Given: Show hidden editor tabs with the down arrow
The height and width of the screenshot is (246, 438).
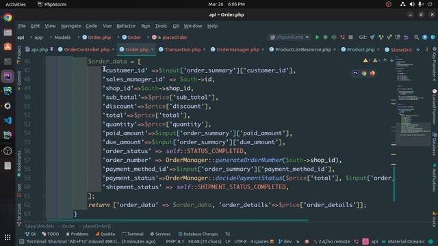Looking at the screenshot, I should 418,50.
